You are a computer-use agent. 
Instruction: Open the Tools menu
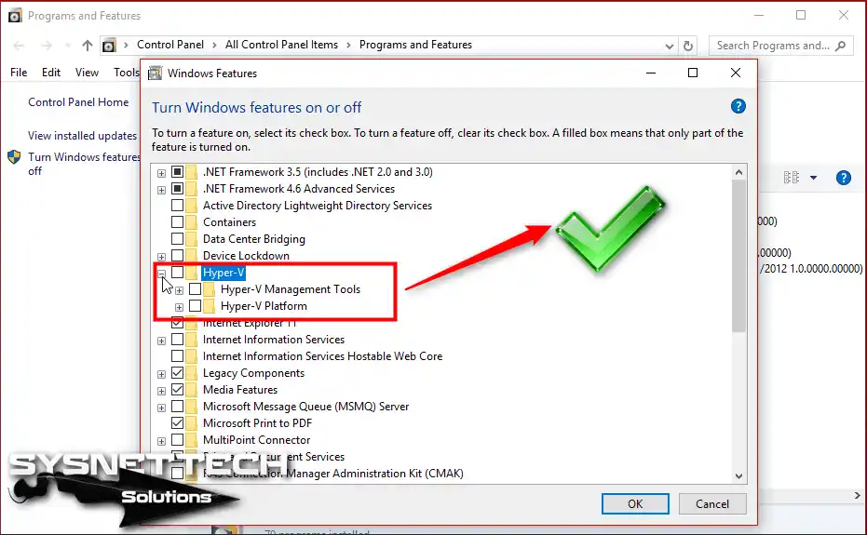coord(127,73)
